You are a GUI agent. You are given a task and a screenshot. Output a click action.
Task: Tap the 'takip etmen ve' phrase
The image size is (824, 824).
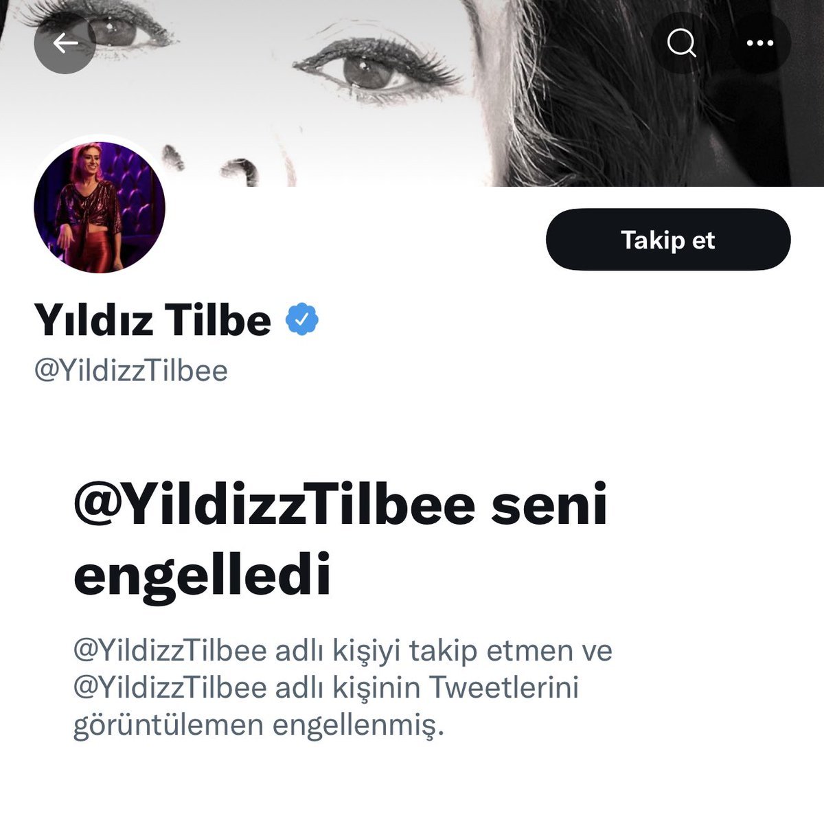[511, 651]
